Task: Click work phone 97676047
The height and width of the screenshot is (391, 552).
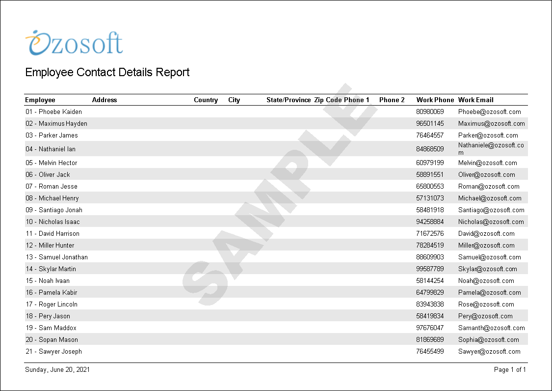Action: (x=430, y=328)
